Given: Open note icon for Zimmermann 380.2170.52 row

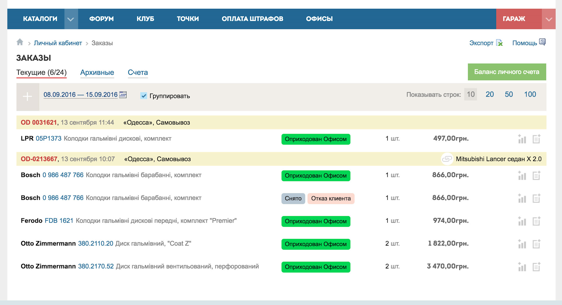Looking at the screenshot, I should pyautogui.click(x=536, y=267).
